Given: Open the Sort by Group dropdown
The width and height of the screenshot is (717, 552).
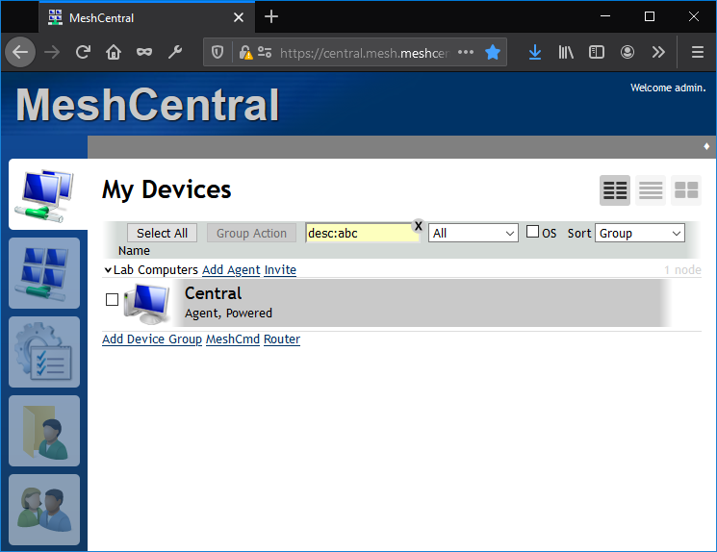Looking at the screenshot, I should point(640,233).
